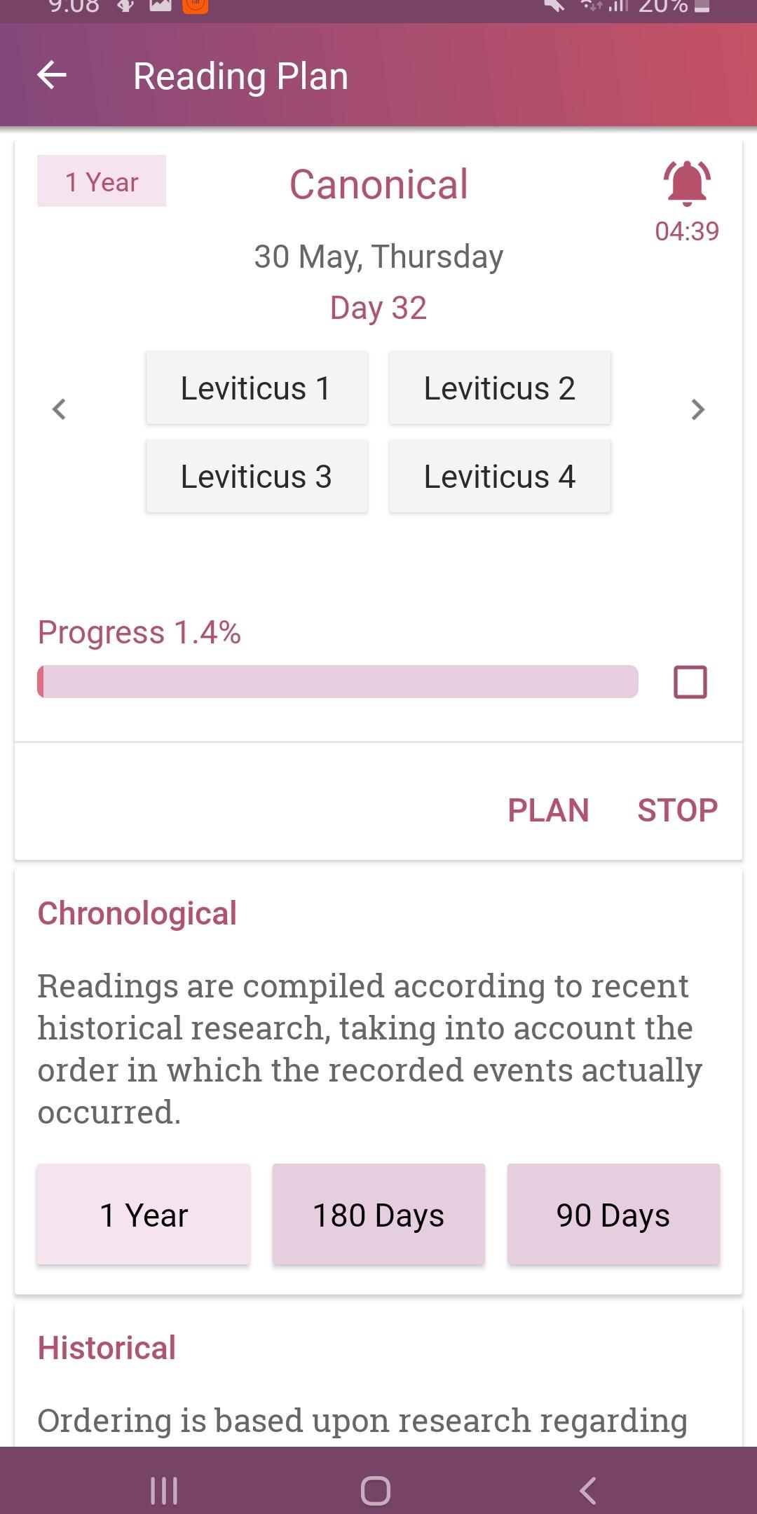
Task: Open Leviticus 3 chapter
Action: (257, 477)
